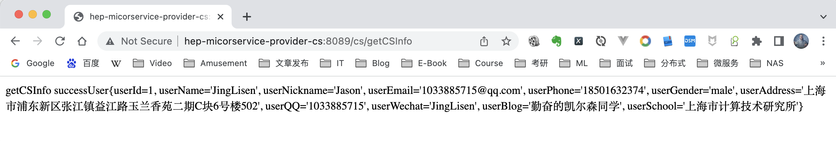Open a new tab with plus button

tap(247, 17)
